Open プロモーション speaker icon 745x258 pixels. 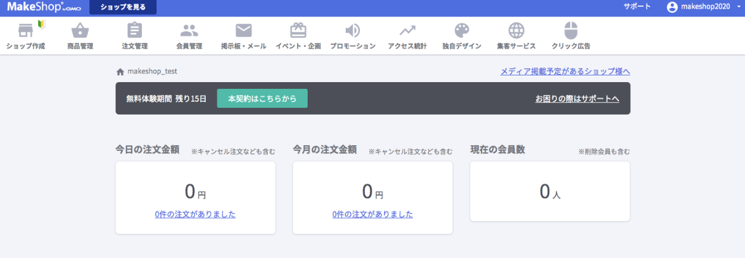[x=353, y=31]
